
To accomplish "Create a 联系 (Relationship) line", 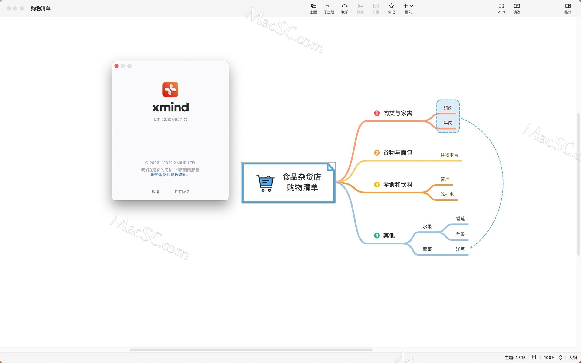I will point(345,8).
